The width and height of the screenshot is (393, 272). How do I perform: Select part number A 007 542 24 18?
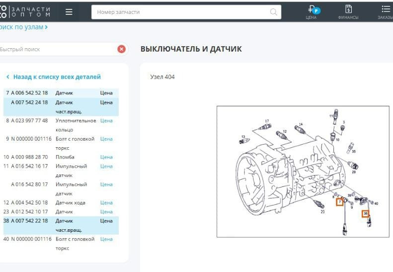point(29,102)
